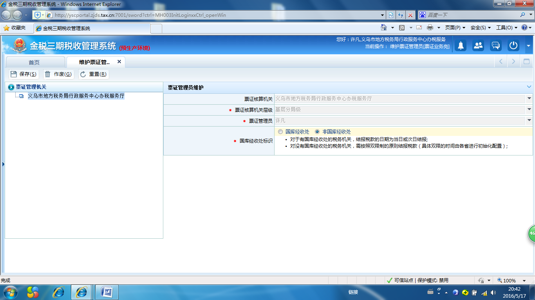Click the privacy report icon in status bar
The image size is (535, 300).
pos(481,280)
